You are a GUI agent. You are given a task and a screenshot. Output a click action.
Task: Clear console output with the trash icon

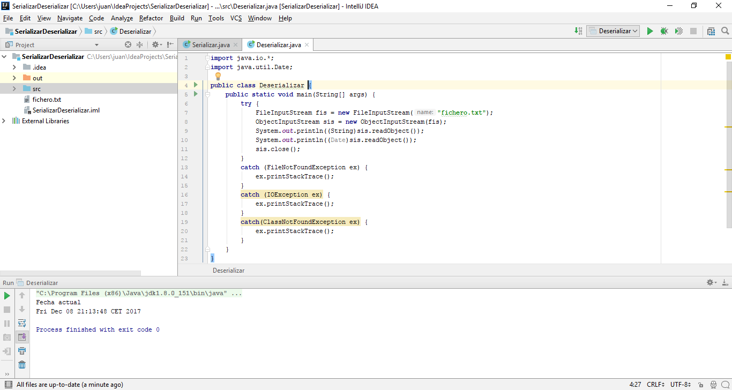point(22,365)
